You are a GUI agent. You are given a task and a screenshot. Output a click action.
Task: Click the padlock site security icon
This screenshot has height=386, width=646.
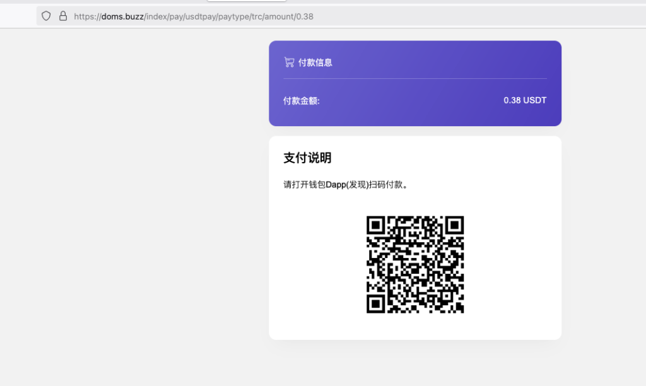pos(63,16)
